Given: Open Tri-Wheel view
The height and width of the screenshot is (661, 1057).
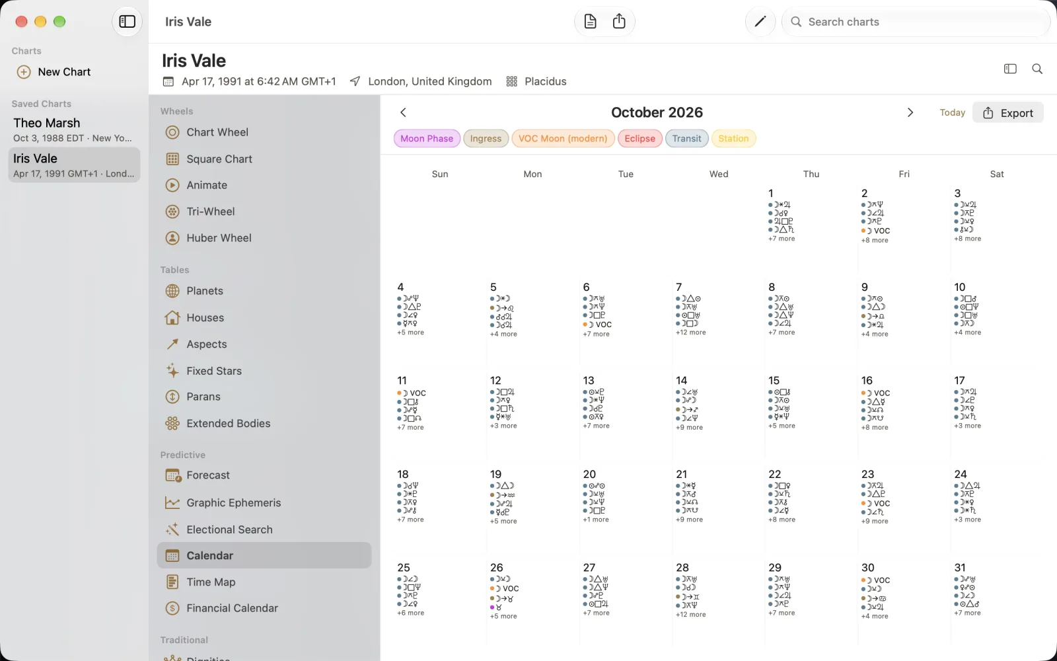Looking at the screenshot, I should click(x=264, y=212).
